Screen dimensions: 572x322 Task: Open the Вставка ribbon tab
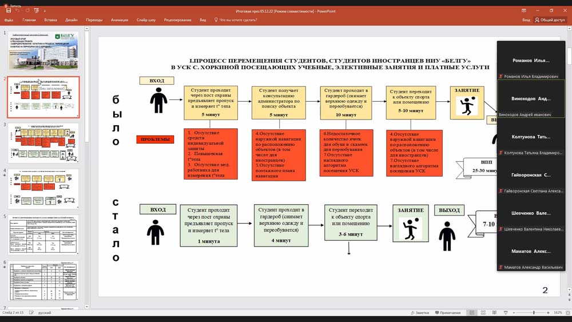pyautogui.click(x=50, y=20)
